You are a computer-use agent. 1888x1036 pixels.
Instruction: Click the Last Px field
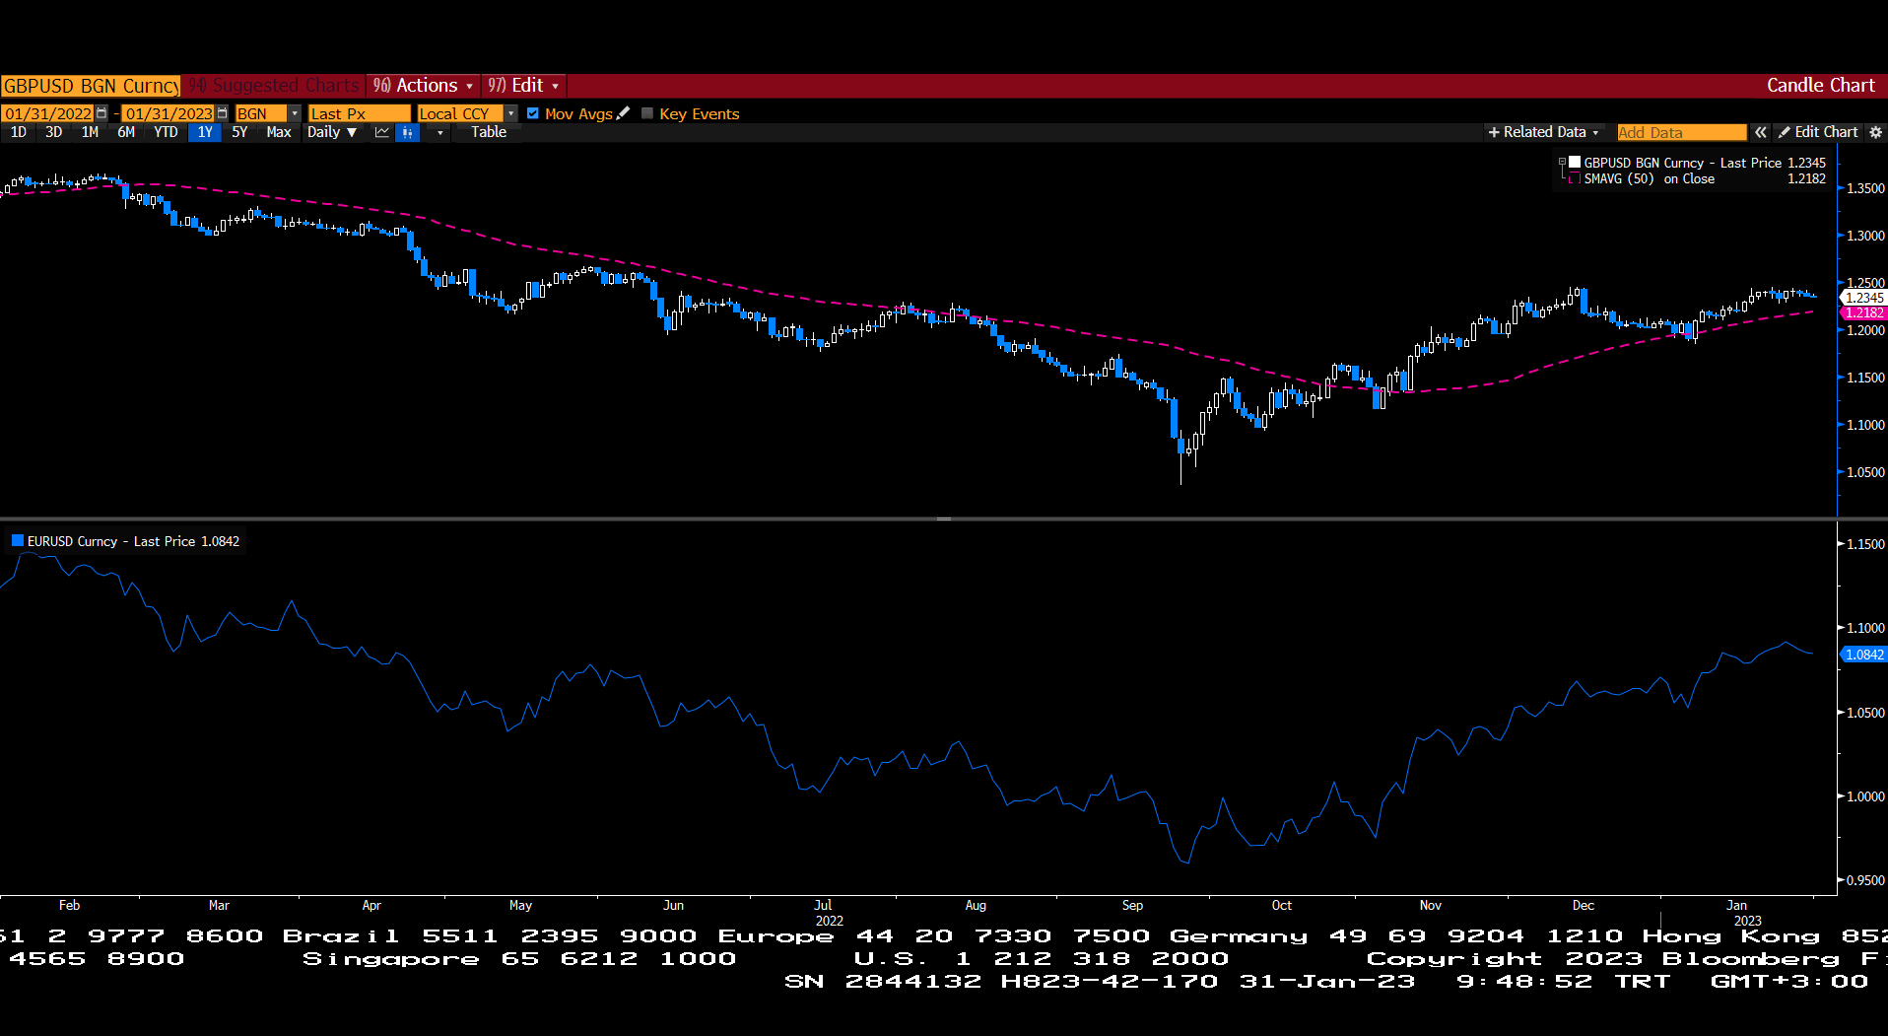[x=359, y=113]
